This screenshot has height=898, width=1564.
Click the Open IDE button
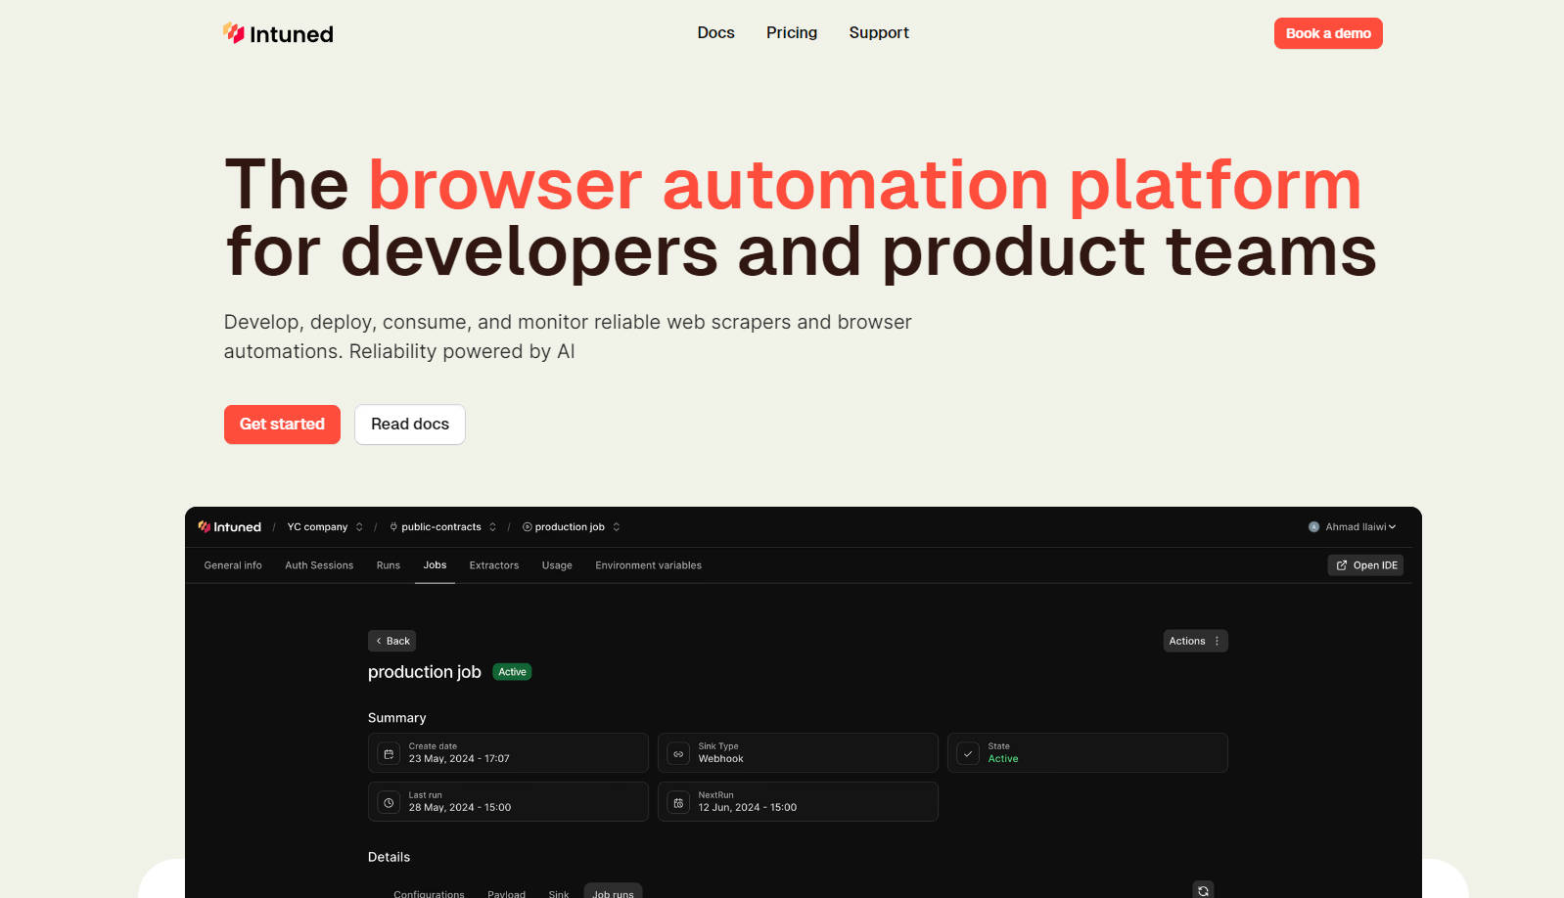coord(1365,565)
